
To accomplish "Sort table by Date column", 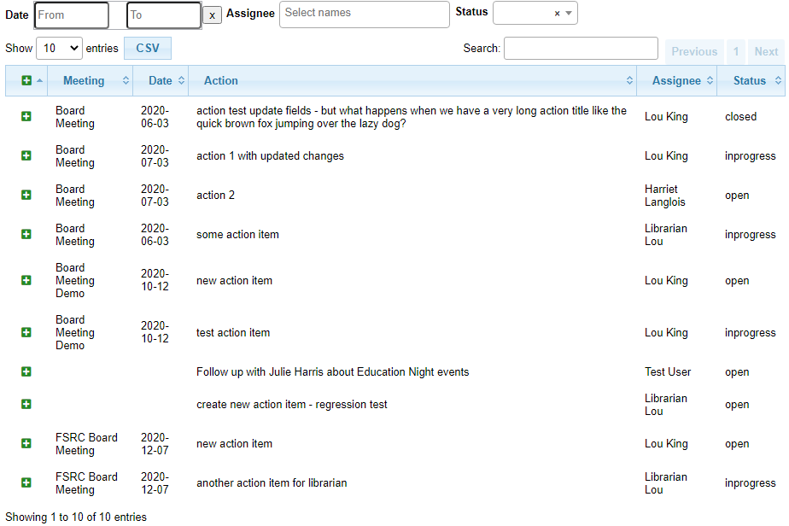I will click(161, 80).
